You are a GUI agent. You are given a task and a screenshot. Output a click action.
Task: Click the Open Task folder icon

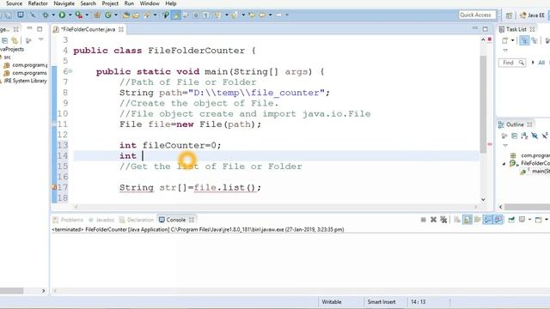pyautogui.click(x=136, y=15)
